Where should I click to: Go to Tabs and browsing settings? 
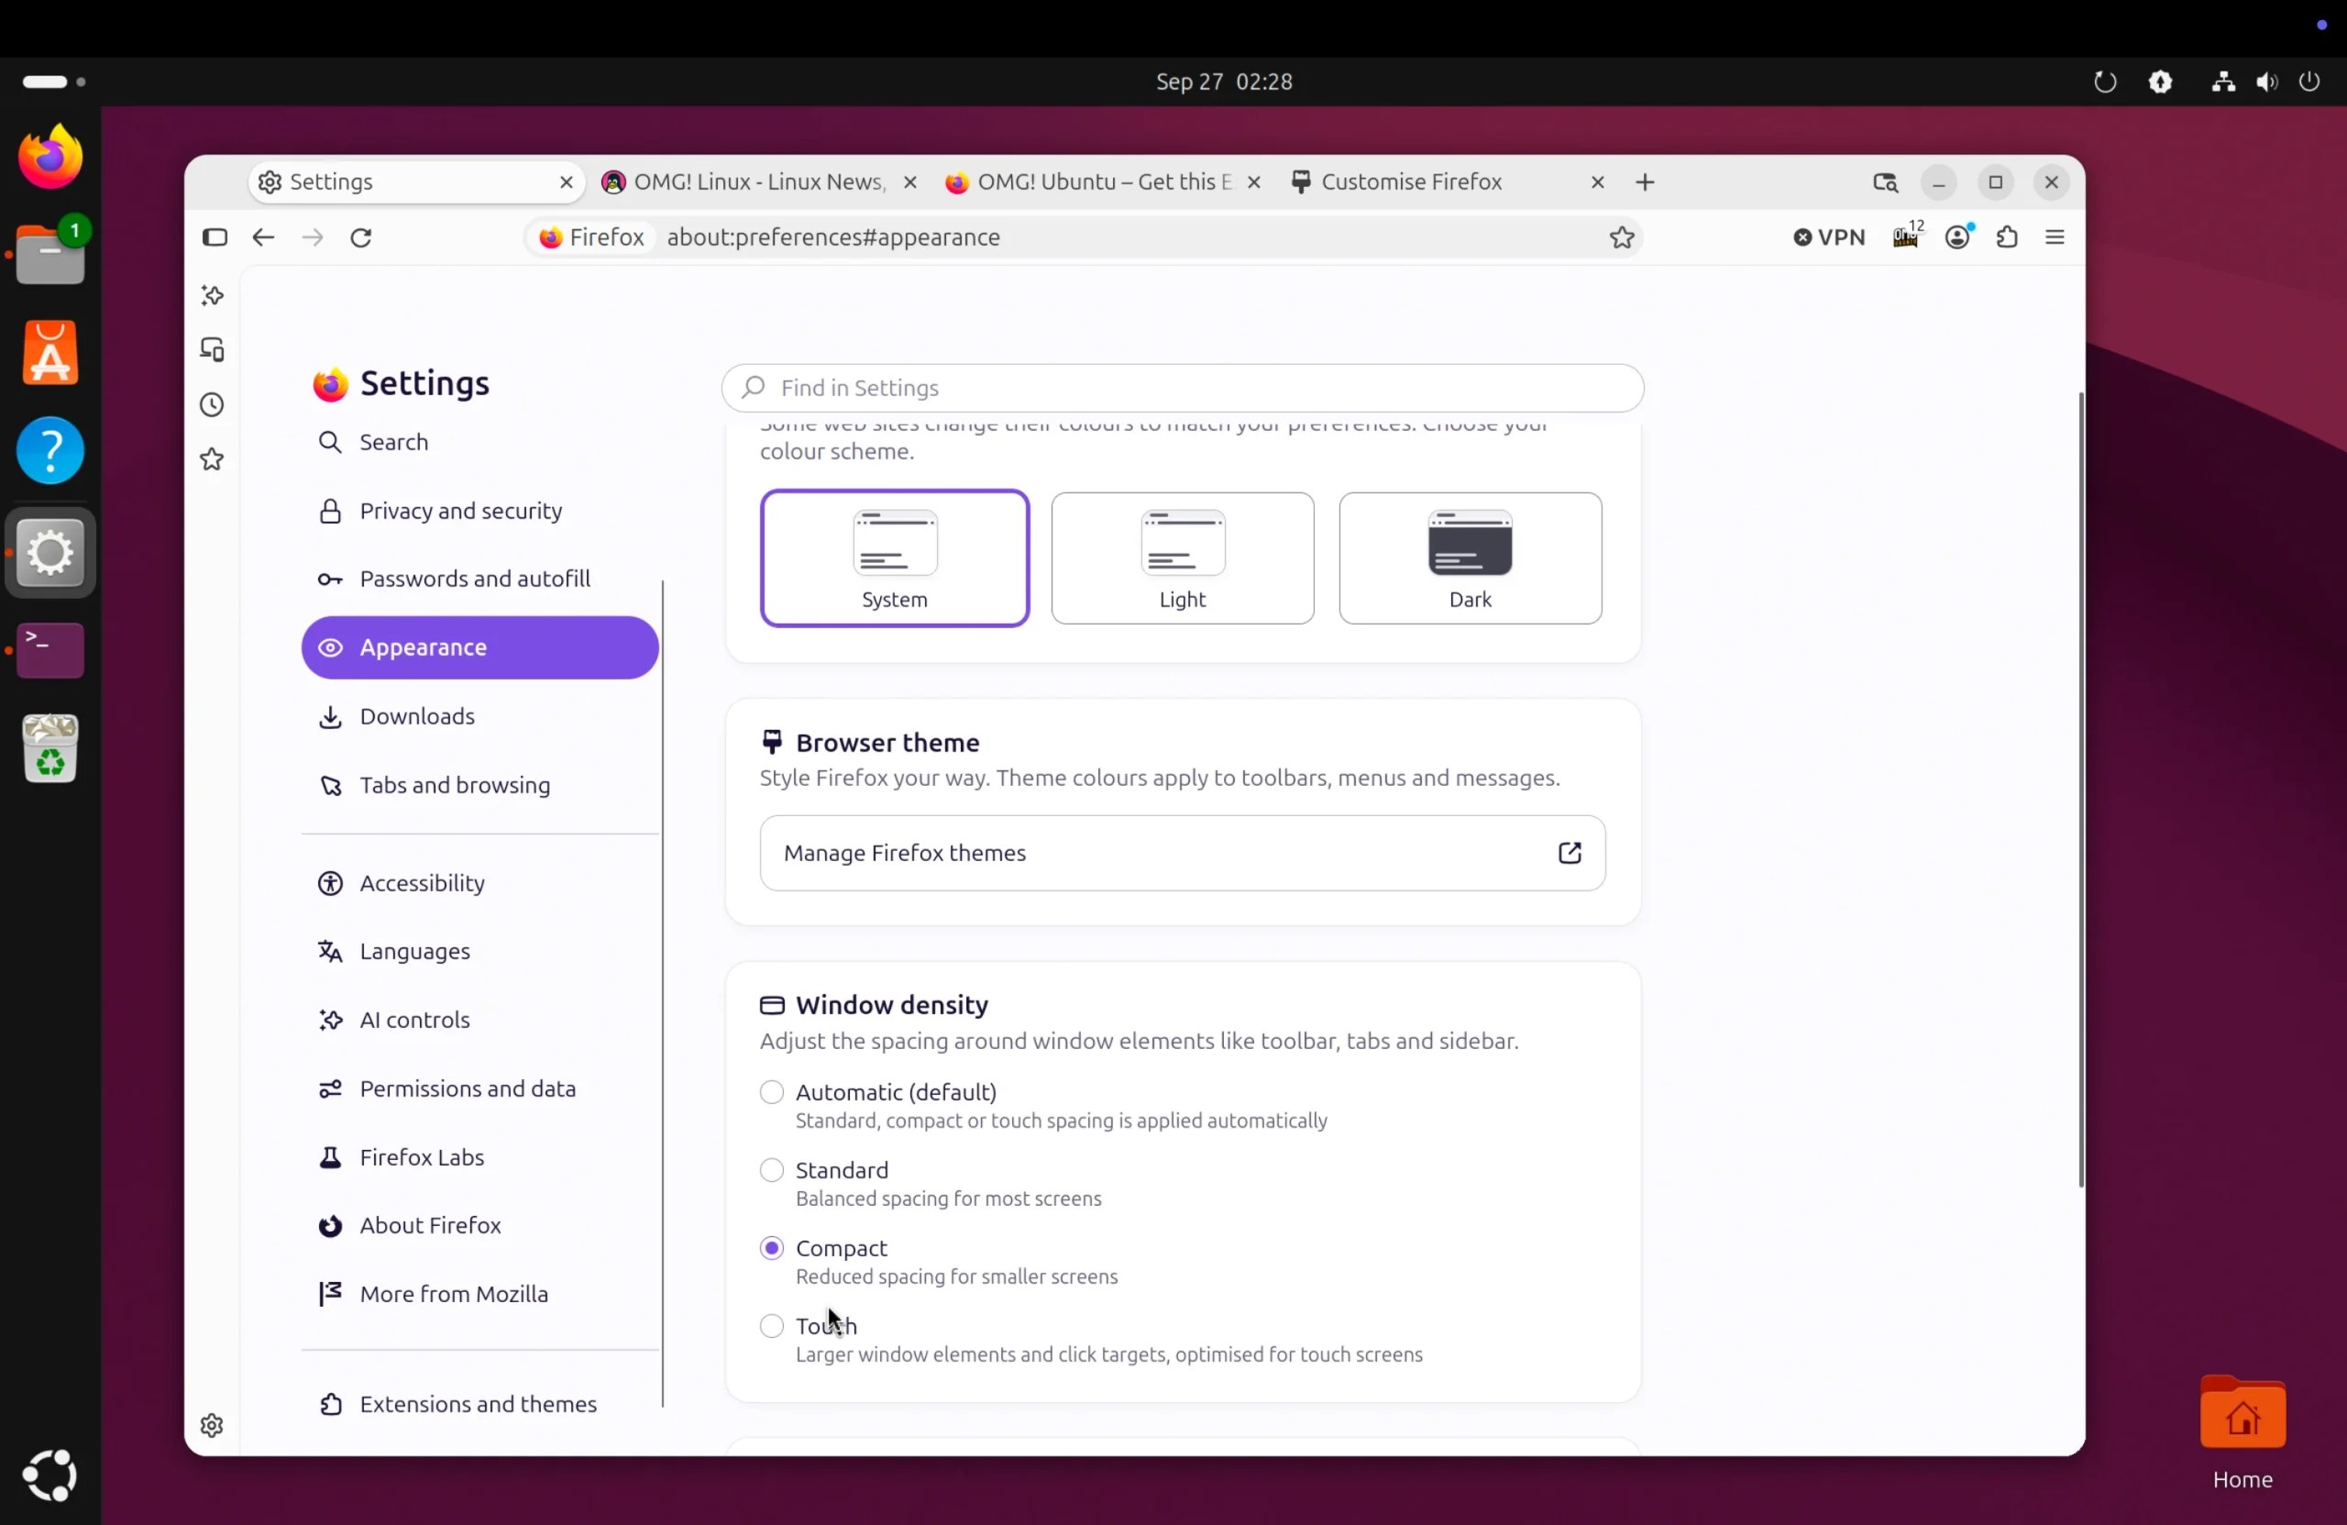[480, 785]
